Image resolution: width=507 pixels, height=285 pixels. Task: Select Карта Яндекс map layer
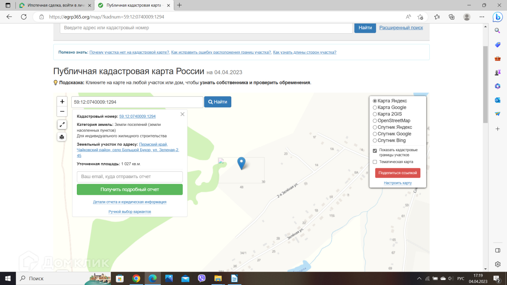tap(375, 101)
